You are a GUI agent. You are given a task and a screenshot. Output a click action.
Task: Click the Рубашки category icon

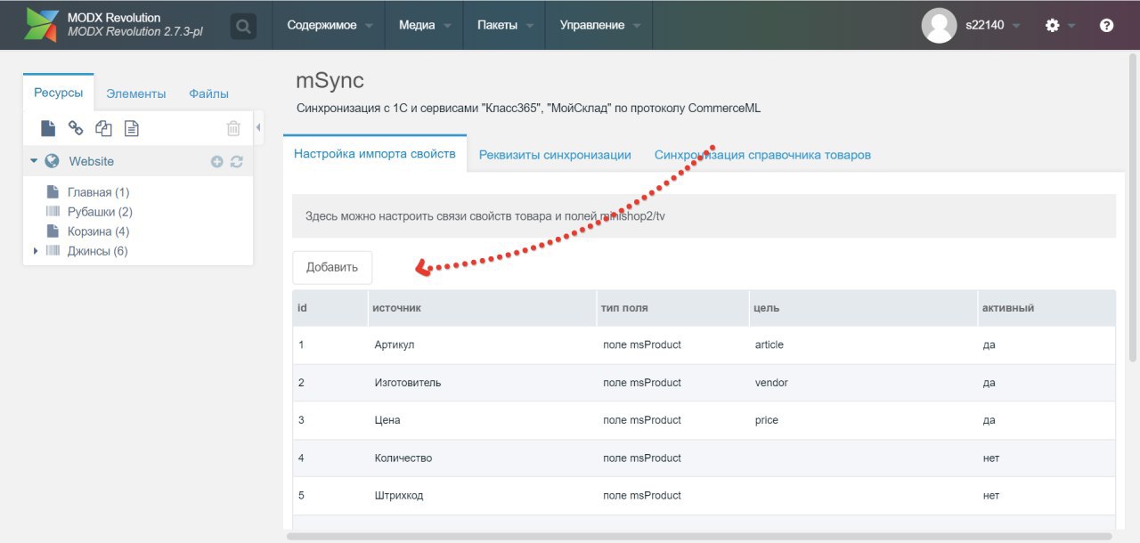coord(53,212)
